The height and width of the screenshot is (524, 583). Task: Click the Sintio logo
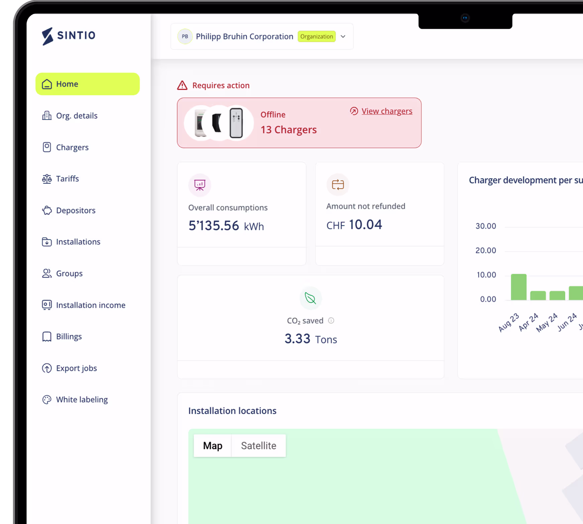(69, 36)
